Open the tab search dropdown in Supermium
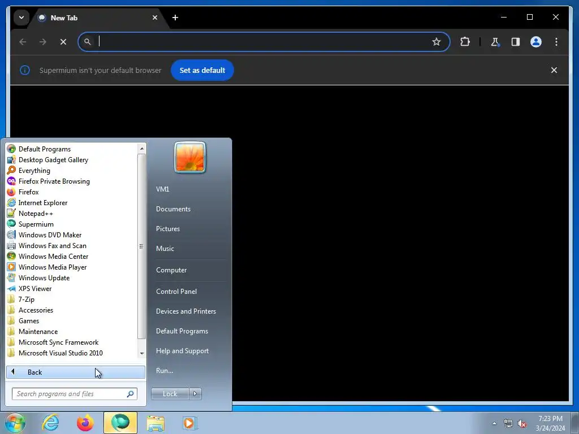 (21, 18)
